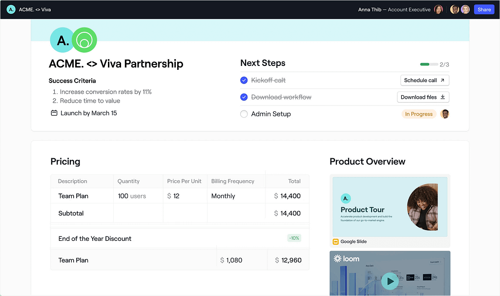This screenshot has height=296, width=500.
Task: Click the arrow icon on Schedule call
Action: 442,81
